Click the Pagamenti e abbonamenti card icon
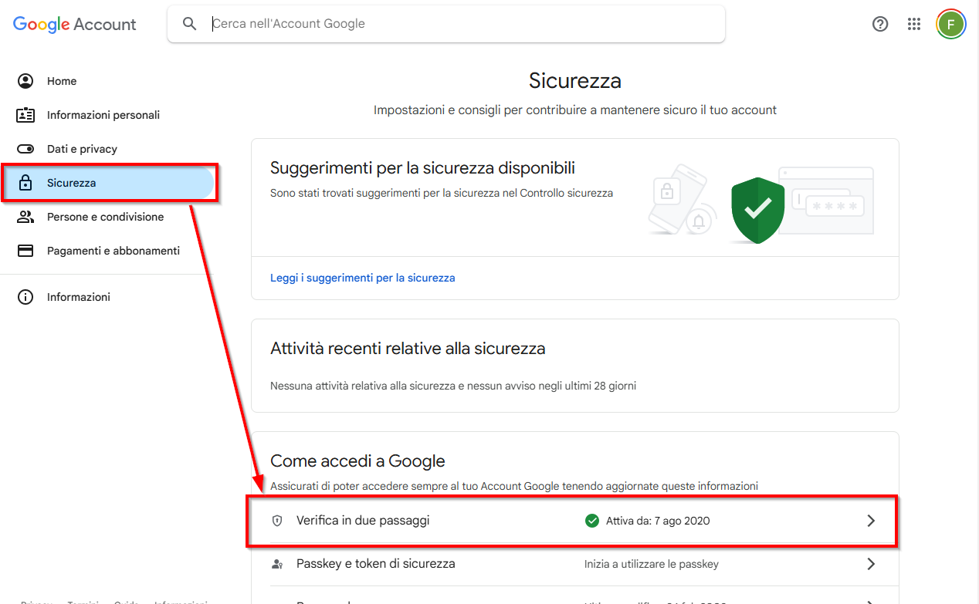 point(25,251)
